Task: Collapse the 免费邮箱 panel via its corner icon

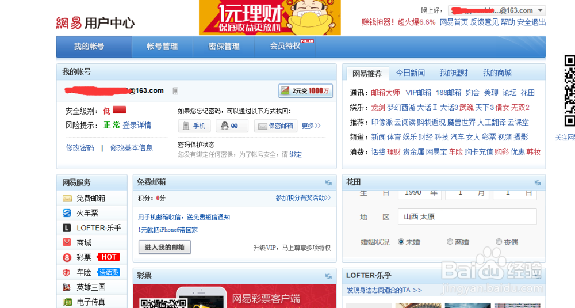Action: [328, 182]
